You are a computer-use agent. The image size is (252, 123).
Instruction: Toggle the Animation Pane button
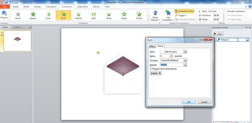184,11
